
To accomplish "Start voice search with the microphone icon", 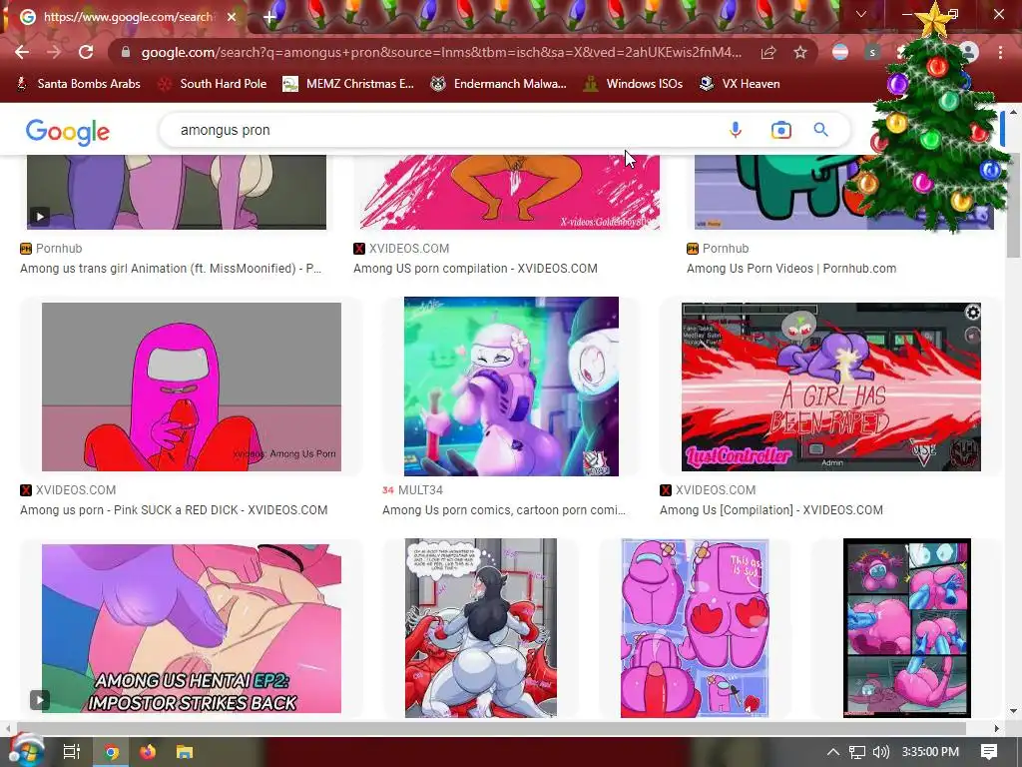I will click(x=736, y=130).
